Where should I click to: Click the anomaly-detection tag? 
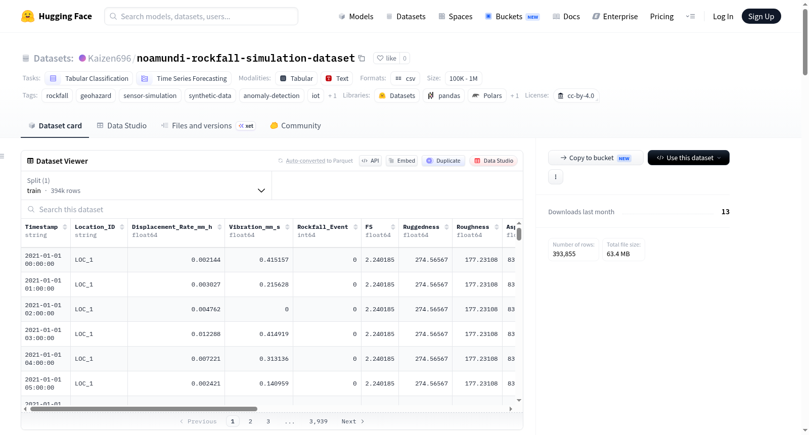click(x=272, y=95)
